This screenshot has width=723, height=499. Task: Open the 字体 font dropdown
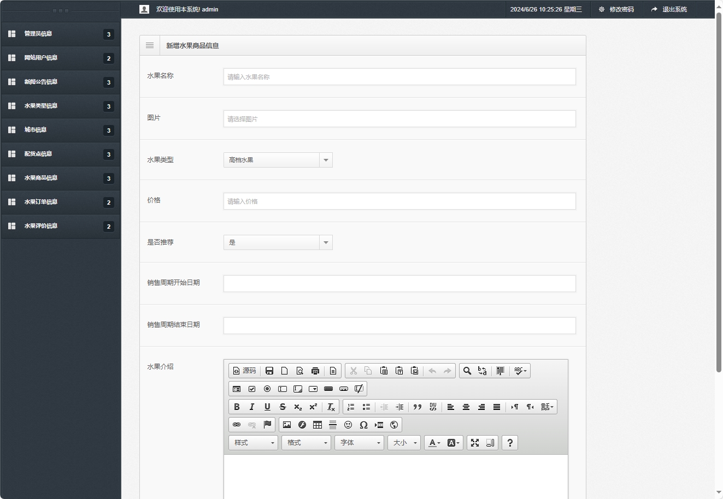(359, 443)
